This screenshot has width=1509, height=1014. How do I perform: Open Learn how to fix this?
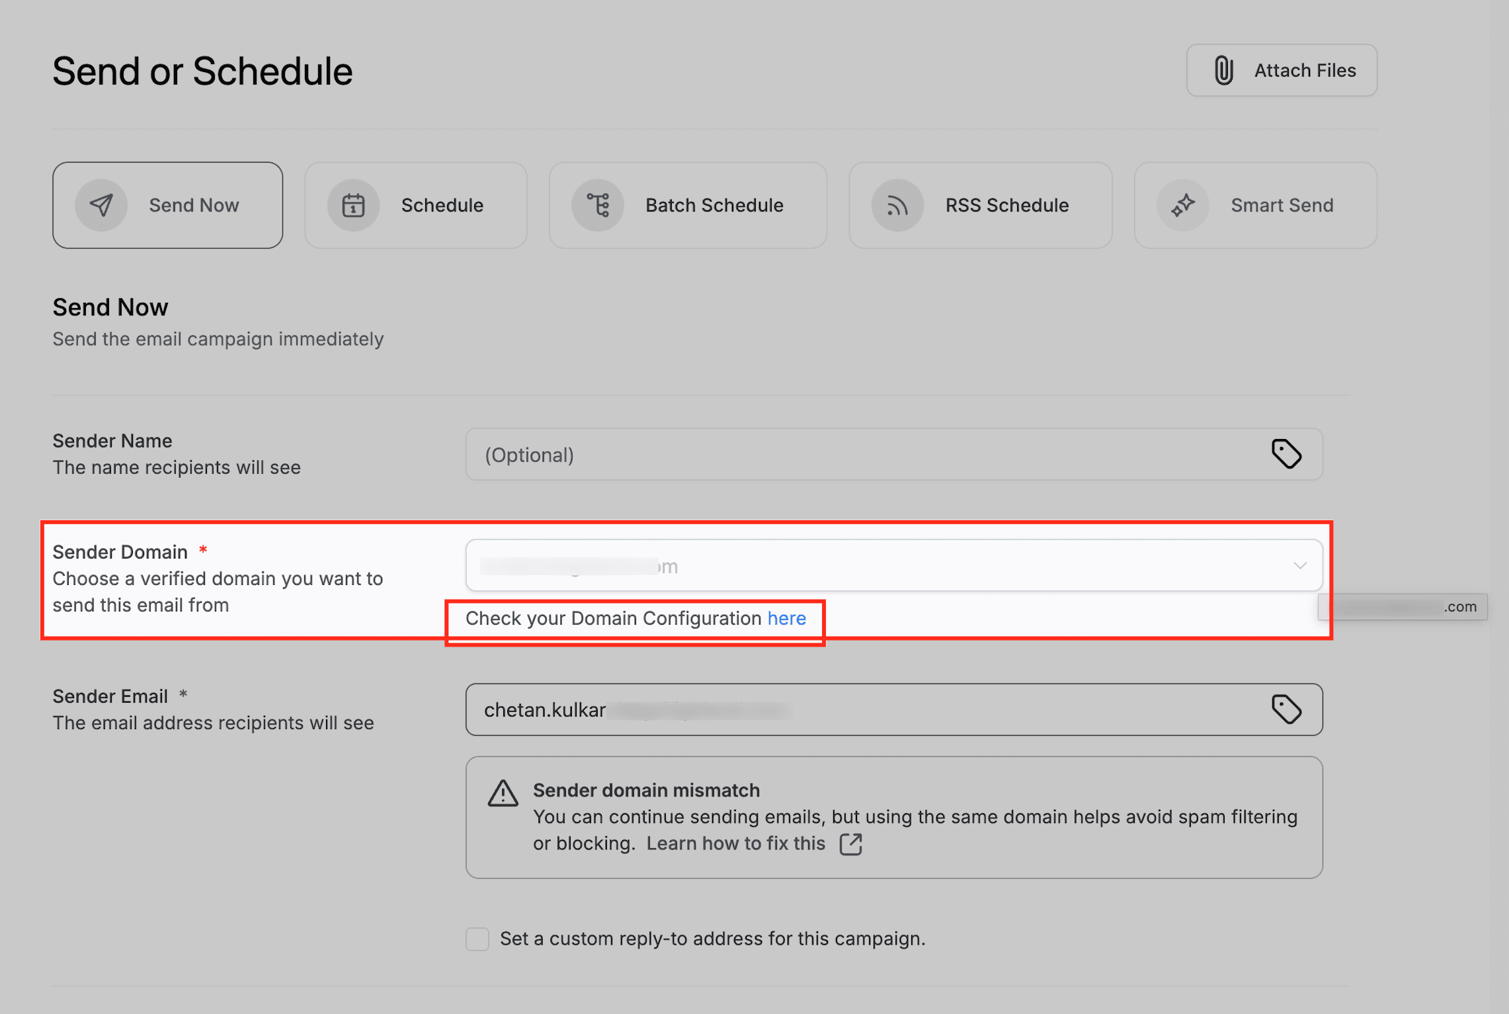[x=736, y=843]
